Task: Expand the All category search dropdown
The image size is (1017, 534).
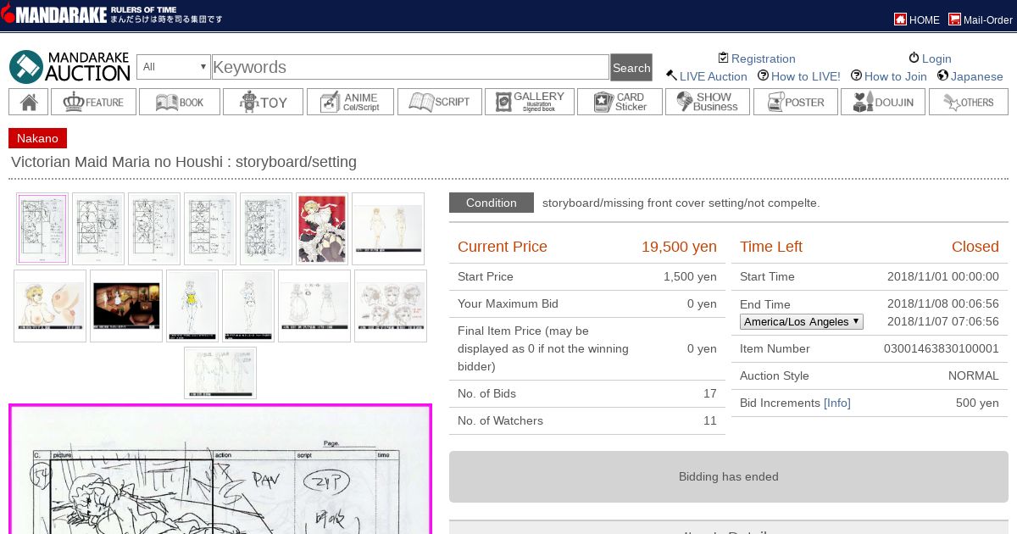Action: click(173, 67)
